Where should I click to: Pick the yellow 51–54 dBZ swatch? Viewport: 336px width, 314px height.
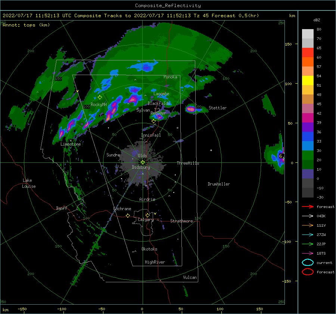(x=308, y=81)
